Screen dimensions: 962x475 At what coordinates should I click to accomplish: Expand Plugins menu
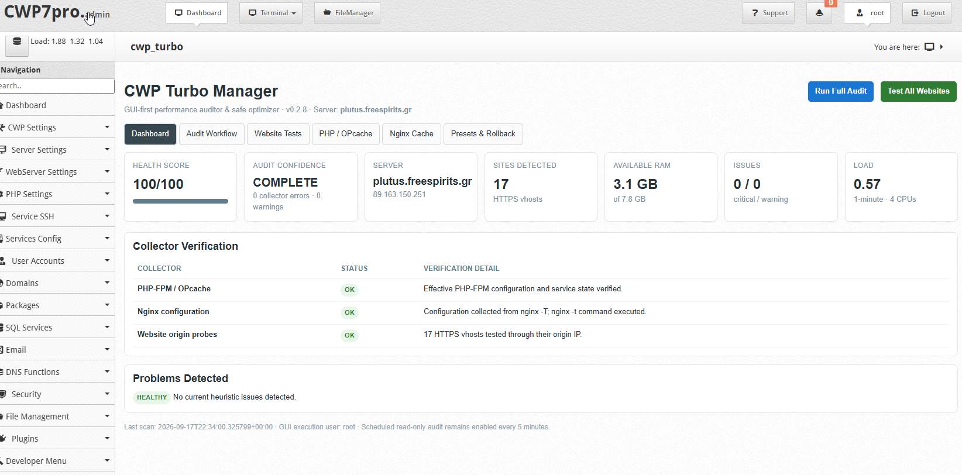[57, 439]
